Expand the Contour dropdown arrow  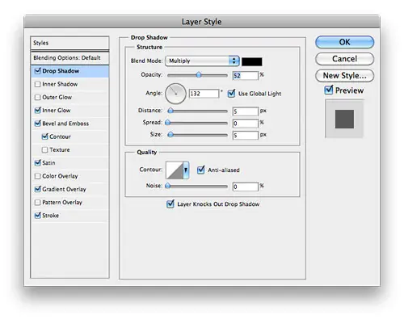(x=186, y=170)
